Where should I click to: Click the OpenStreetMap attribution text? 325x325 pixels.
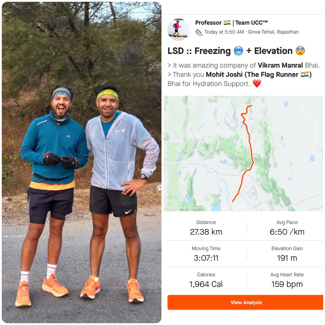pos(193,208)
